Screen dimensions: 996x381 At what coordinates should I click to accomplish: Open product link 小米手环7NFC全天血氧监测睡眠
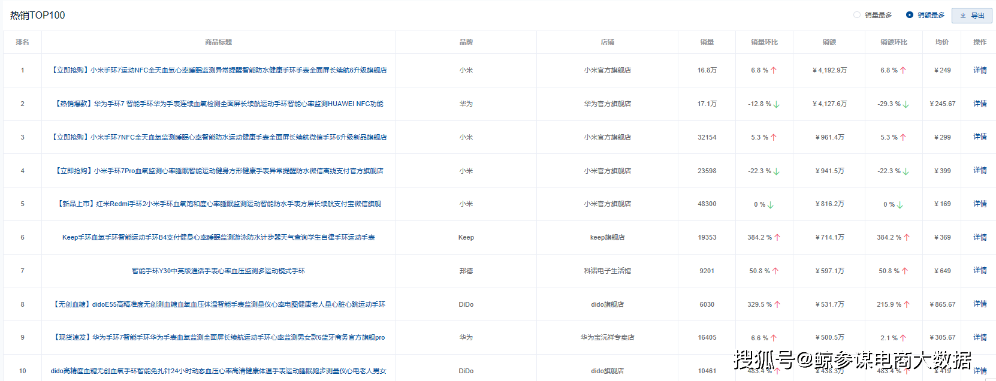(x=219, y=137)
